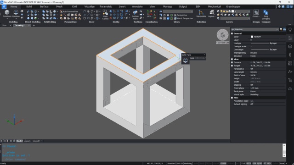Toggle ESNAP in the status bar
The height and width of the screenshot is (165, 294).
pos(223,163)
